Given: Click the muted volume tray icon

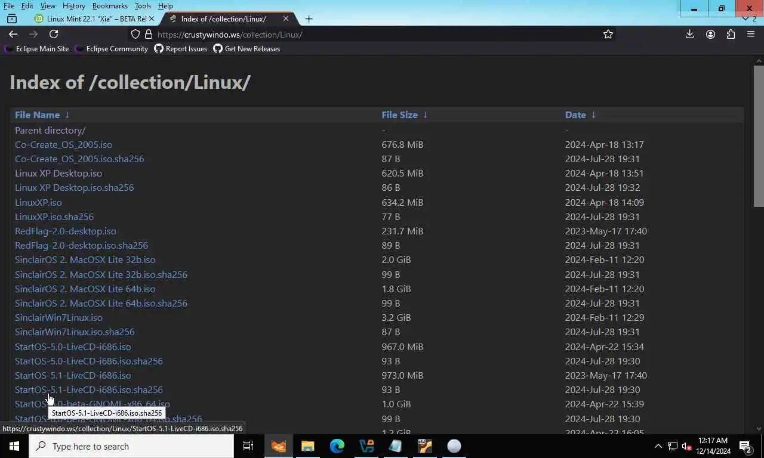Looking at the screenshot, I should (x=686, y=446).
